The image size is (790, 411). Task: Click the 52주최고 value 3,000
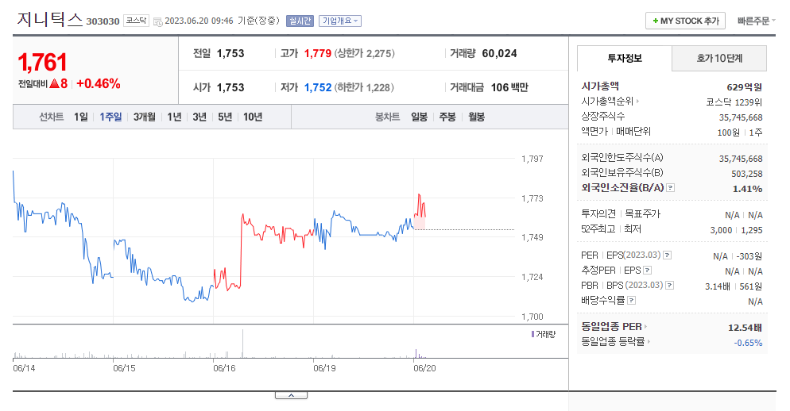click(721, 230)
